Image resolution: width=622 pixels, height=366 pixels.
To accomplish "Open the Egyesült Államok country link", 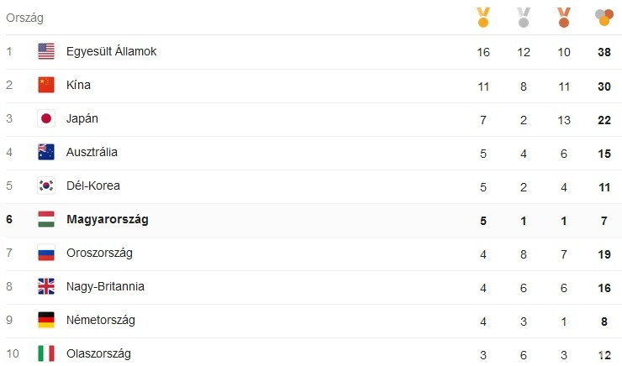I will 111,51.
